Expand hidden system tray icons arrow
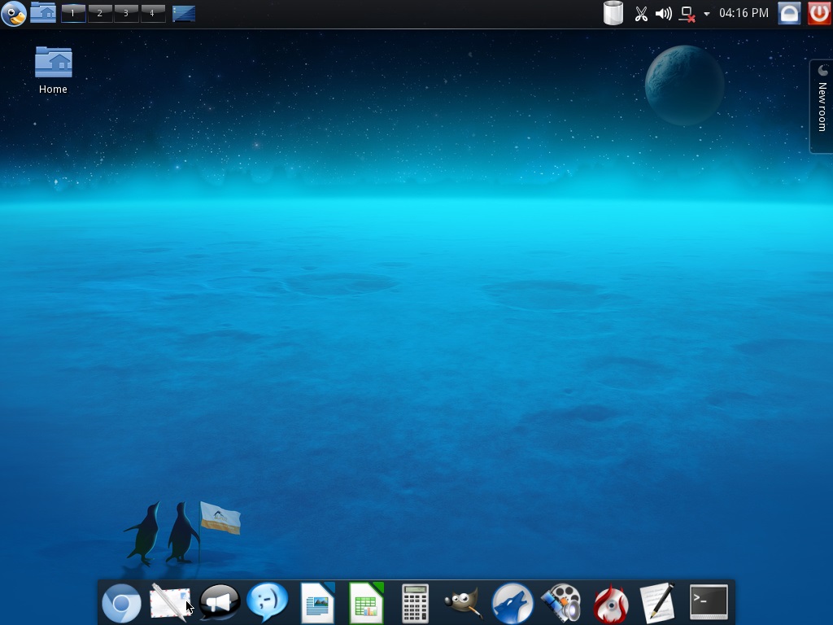This screenshot has height=625, width=833. coord(707,14)
